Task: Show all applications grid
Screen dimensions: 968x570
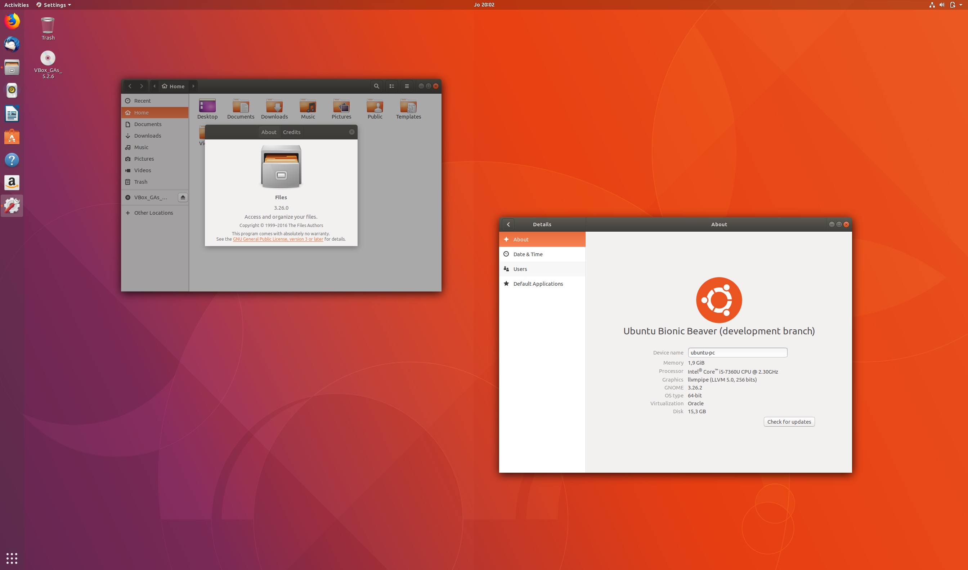Action: [x=12, y=558]
